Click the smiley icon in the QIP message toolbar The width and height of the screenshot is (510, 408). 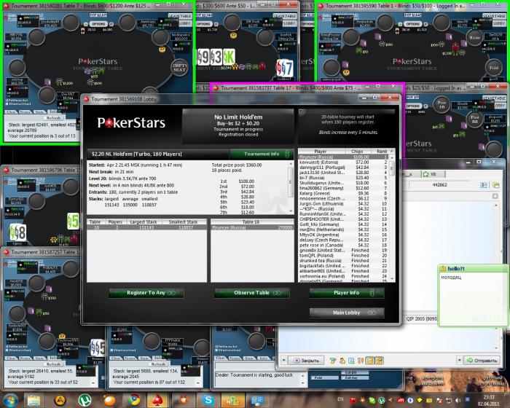click(332, 361)
